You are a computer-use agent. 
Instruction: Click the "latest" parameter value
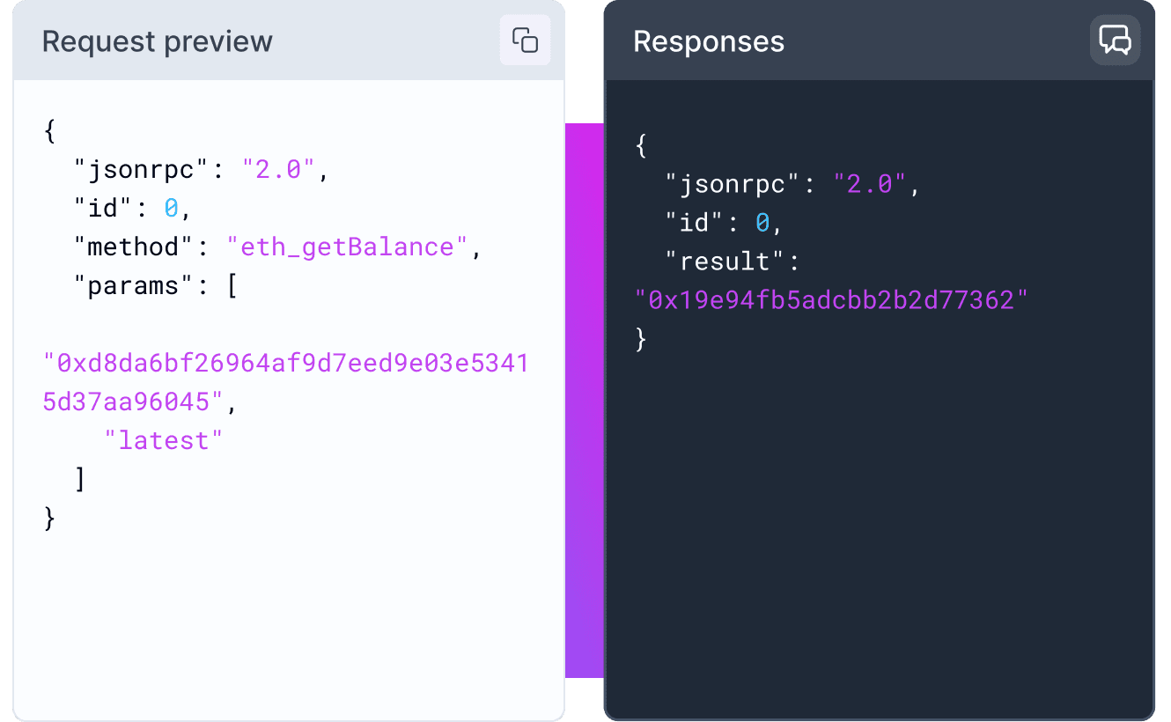click(x=164, y=440)
